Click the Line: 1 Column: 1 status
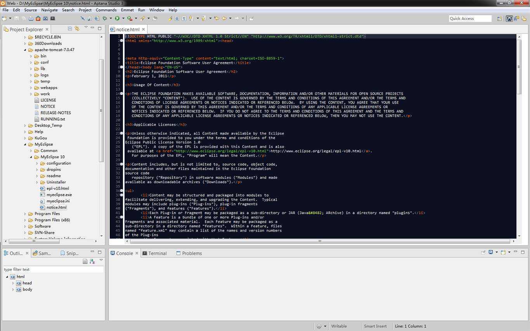Screen dimensions: 530x331 410,326
